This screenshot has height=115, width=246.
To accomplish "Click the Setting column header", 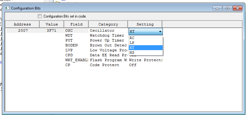I will pos(145,24).
